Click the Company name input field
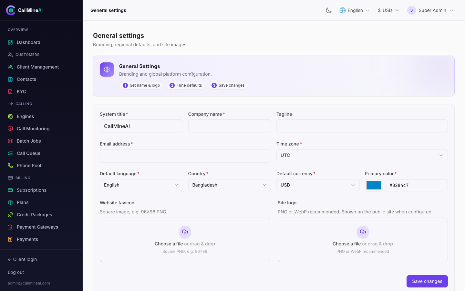 pos(230,126)
